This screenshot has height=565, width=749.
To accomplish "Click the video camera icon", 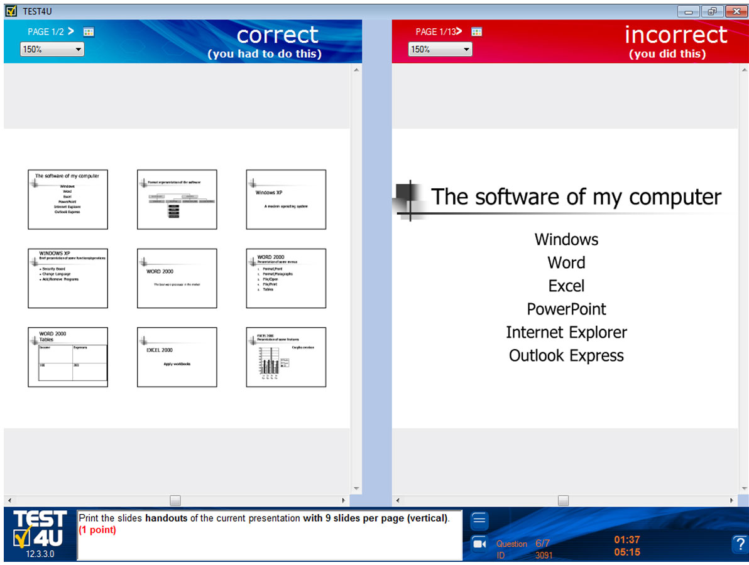I will (x=479, y=544).
